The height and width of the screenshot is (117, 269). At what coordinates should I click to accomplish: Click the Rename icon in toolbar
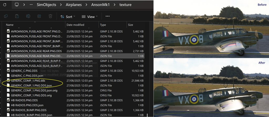28,16
